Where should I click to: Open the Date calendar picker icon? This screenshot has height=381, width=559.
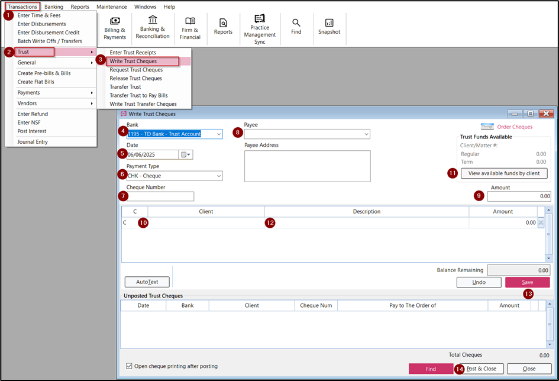186,155
